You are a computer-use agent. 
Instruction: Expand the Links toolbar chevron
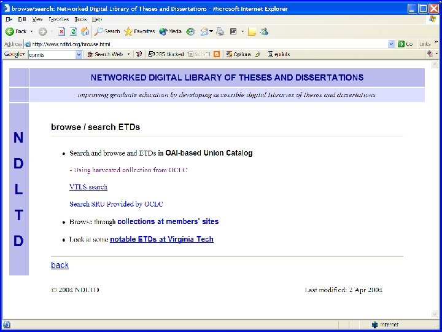436,42
